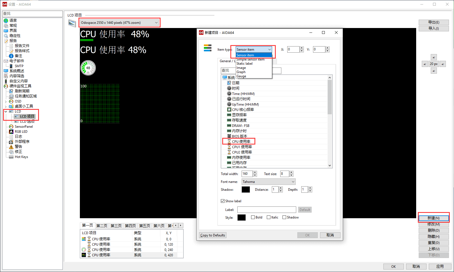Image resolution: width=454 pixels, height=272 pixels.
Task: Click the Label text field
Action: (267, 210)
